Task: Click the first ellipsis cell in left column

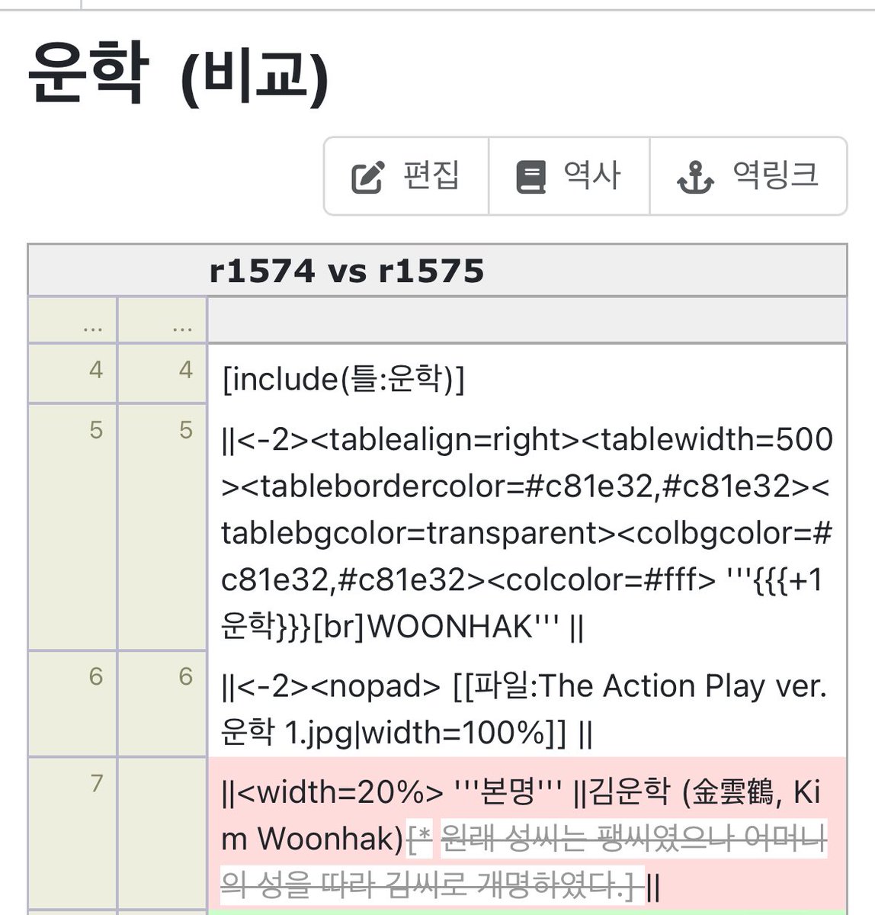Action: 72,319
